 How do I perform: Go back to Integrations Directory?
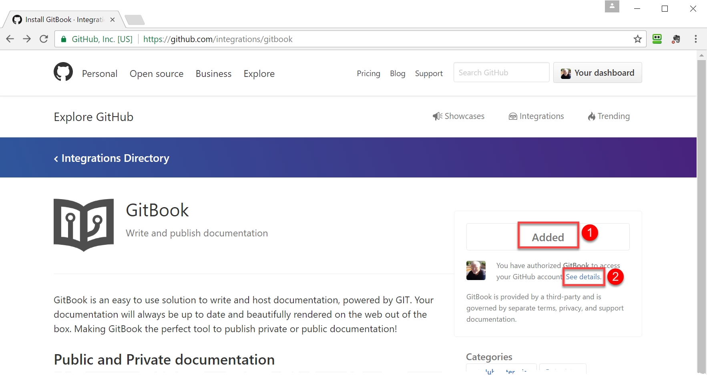(x=112, y=158)
